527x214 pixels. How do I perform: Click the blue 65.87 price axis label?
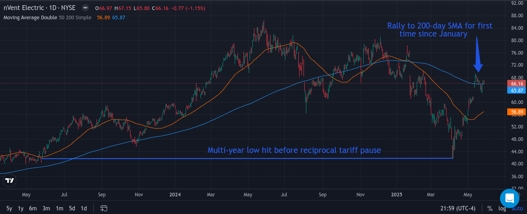tap(517, 90)
